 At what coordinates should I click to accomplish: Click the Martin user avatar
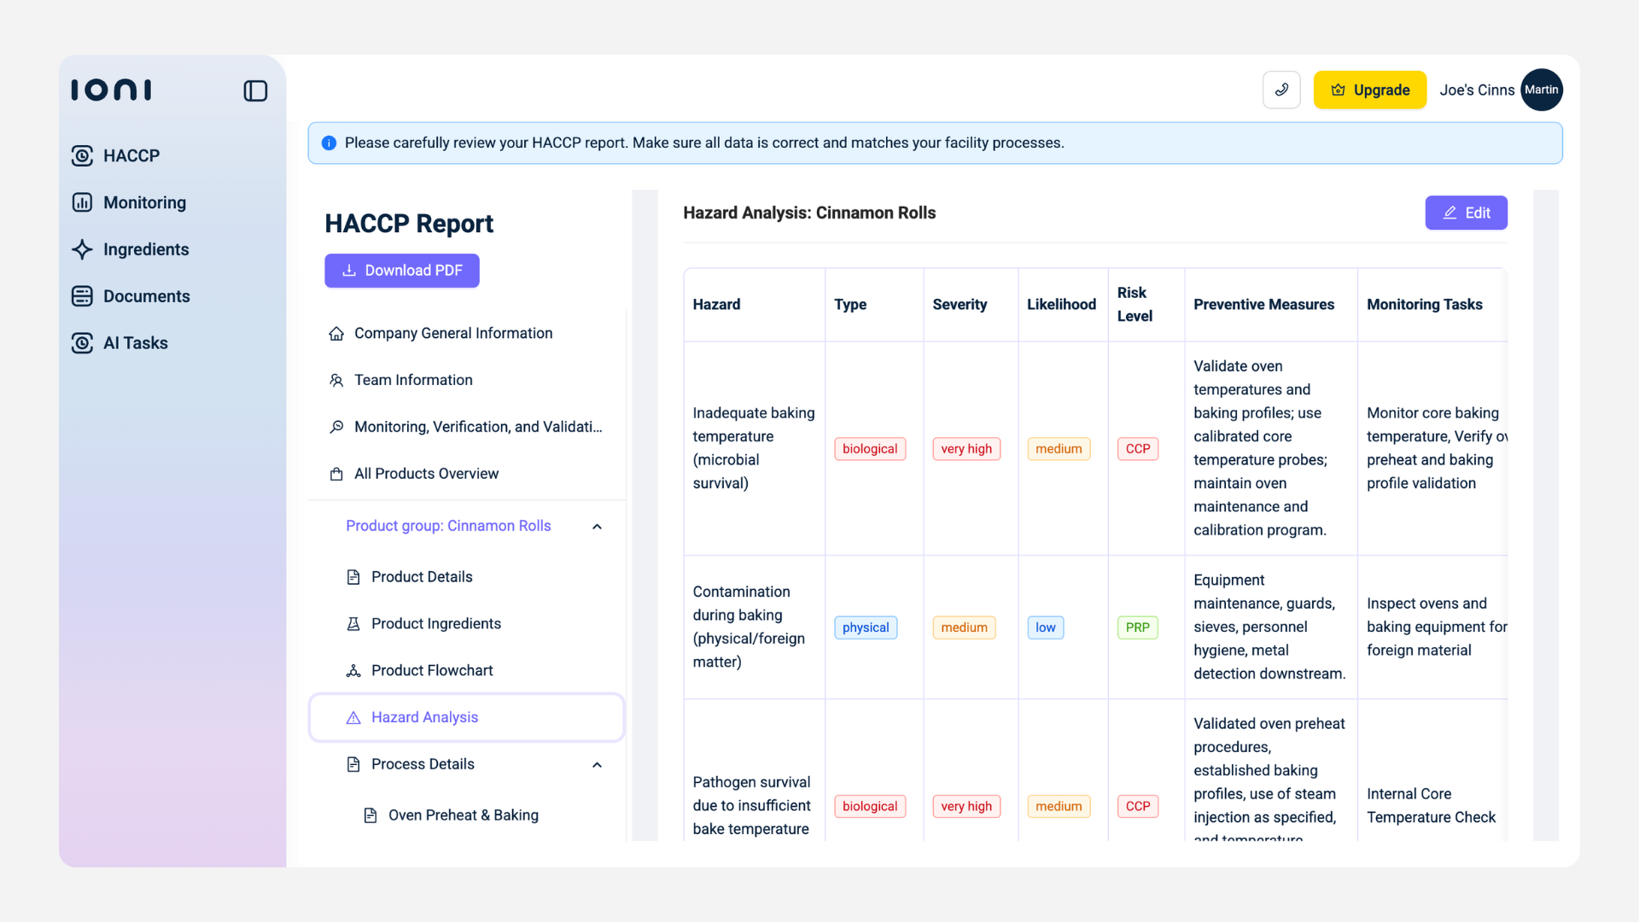tap(1541, 90)
